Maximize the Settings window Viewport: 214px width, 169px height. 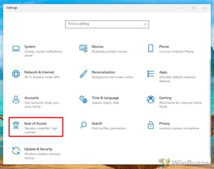pos(193,8)
